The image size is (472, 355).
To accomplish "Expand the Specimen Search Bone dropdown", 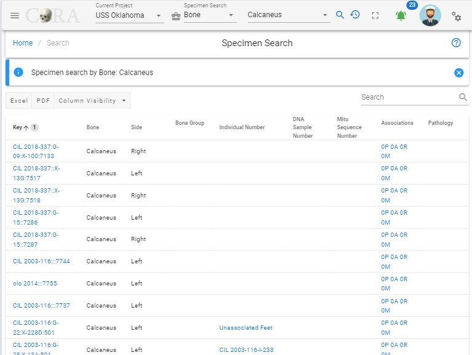I will [210, 15].
